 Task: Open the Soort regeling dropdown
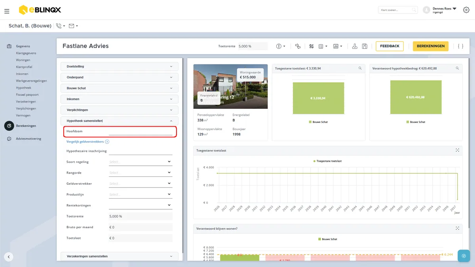pos(141,162)
